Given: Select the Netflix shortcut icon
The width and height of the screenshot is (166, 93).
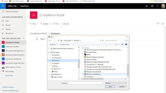Looking at the screenshot, I should pos(85,55).
